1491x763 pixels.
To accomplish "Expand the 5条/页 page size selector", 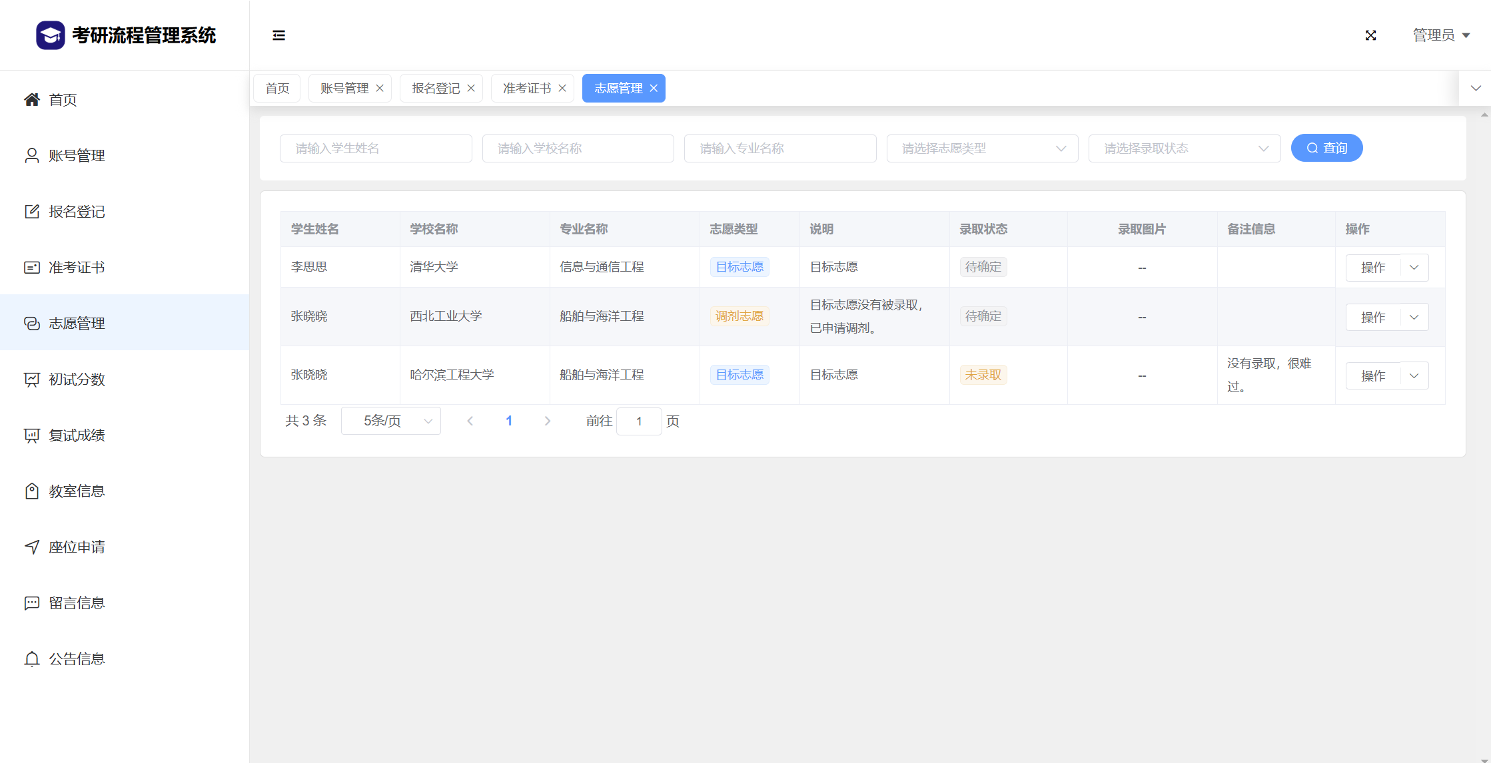I will pos(390,421).
